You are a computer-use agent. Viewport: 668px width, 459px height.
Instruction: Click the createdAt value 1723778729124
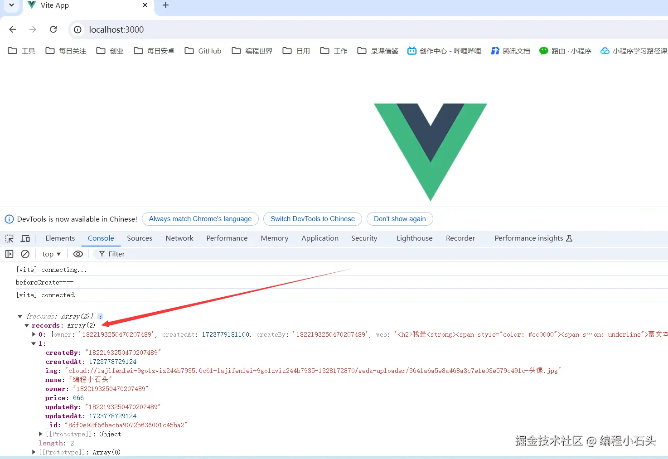(113, 362)
